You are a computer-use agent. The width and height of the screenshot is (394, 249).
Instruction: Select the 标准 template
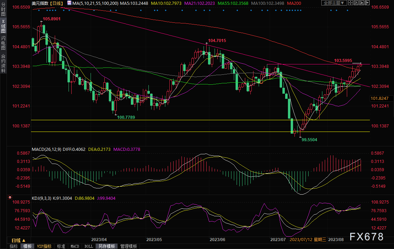click(x=61, y=246)
